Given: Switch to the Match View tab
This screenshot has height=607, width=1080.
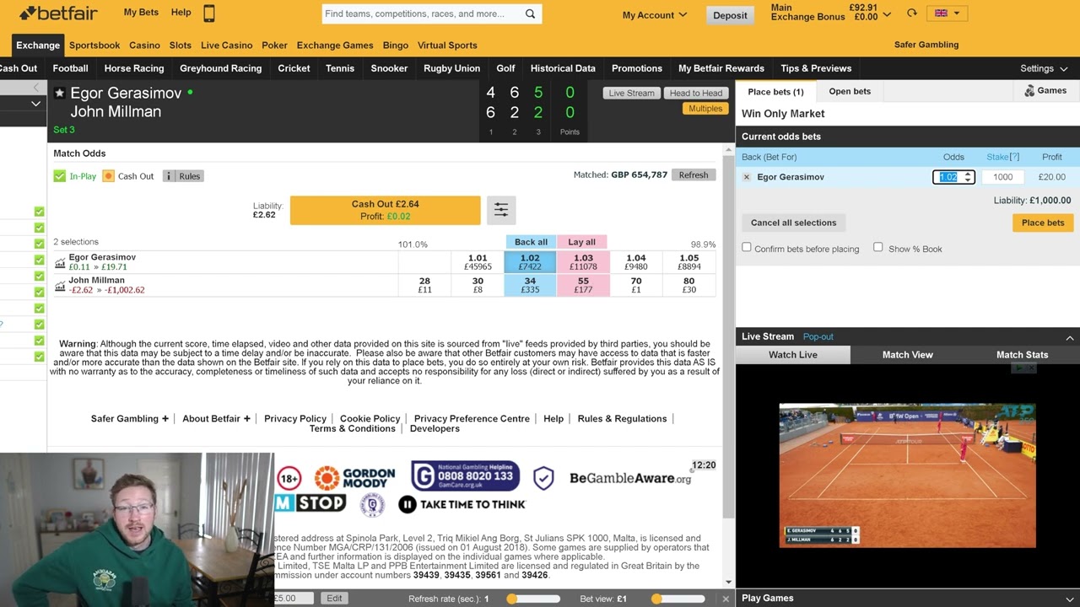Looking at the screenshot, I should click(x=908, y=355).
